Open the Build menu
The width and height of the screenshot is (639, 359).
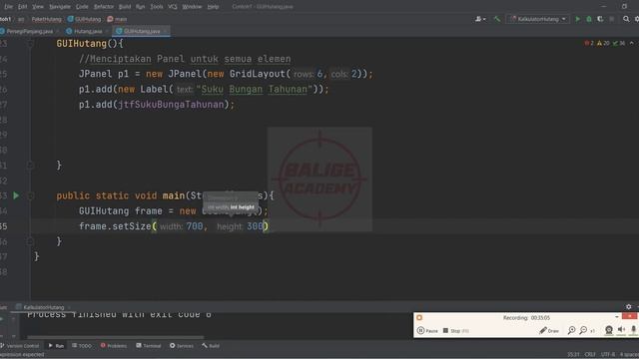pos(125,7)
